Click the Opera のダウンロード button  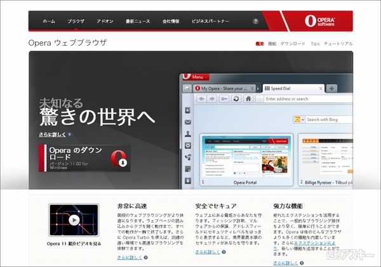84,158
